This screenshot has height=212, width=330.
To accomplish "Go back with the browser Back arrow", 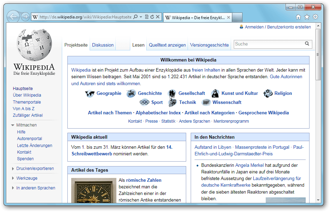I will [13, 16].
